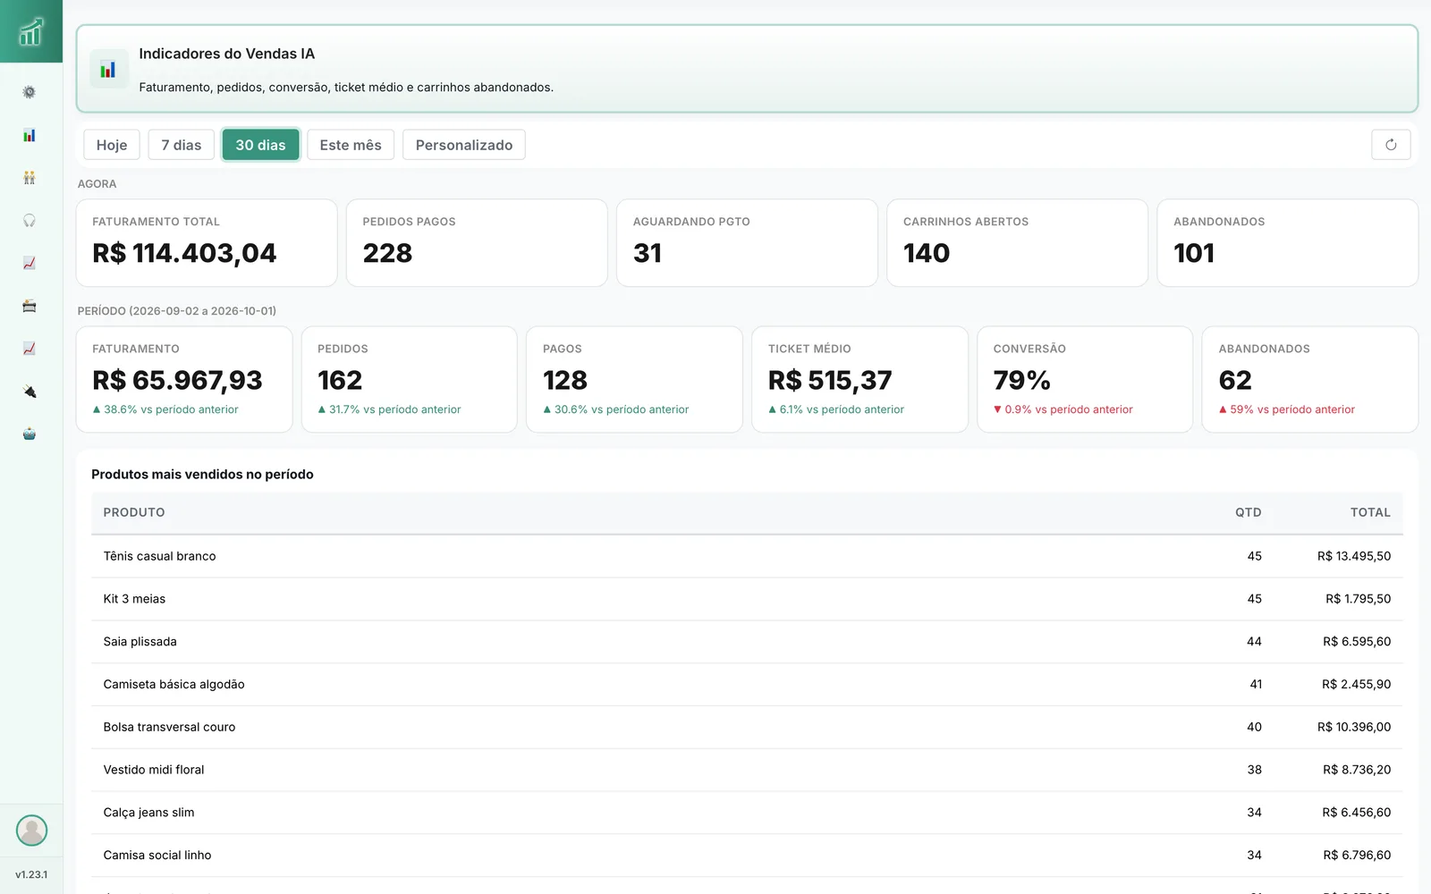Select the Hoje period tab
Viewport: 1431px width, 894px height.
[x=112, y=145]
